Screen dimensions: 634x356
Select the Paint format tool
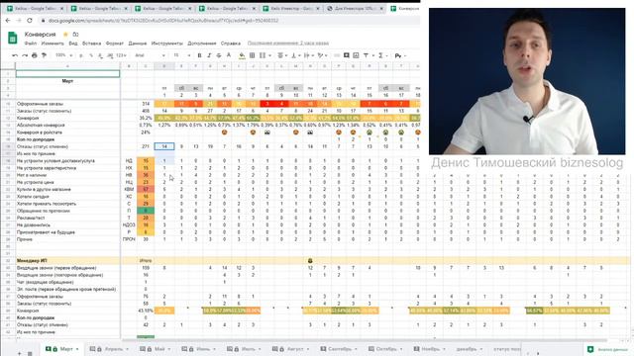point(44,55)
